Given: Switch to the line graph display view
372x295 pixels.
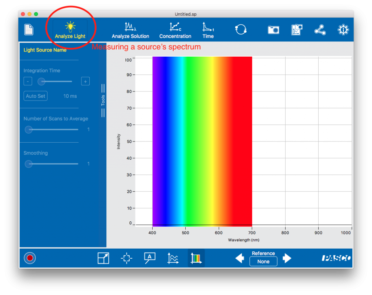Looking at the screenshot, I should point(173,258).
